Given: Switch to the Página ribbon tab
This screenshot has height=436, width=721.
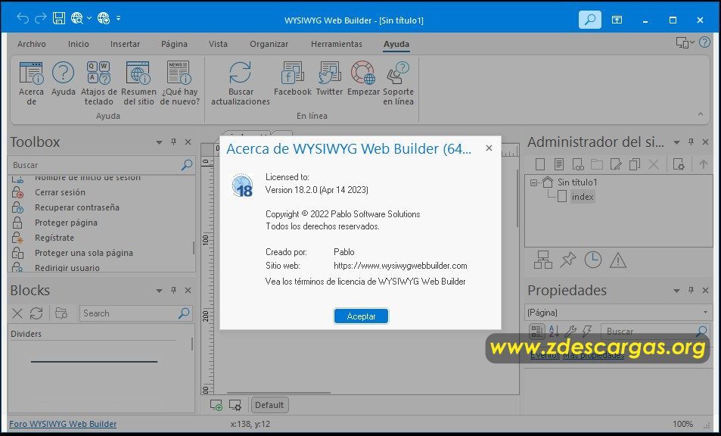Looking at the screenshot, I should click(174, 44).
